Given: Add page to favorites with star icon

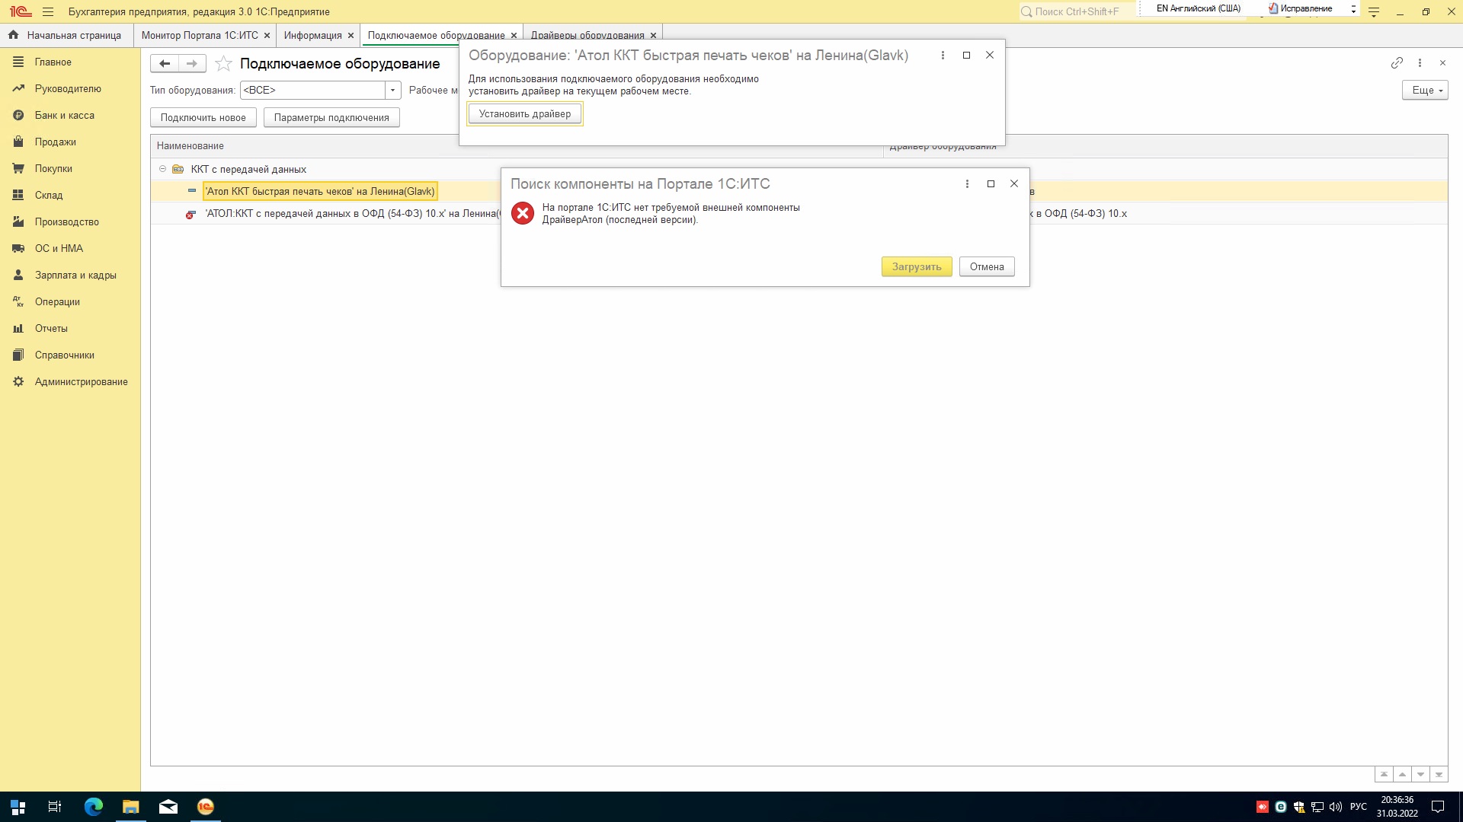Looking at the screenshot, I should (x=223, y=63).
